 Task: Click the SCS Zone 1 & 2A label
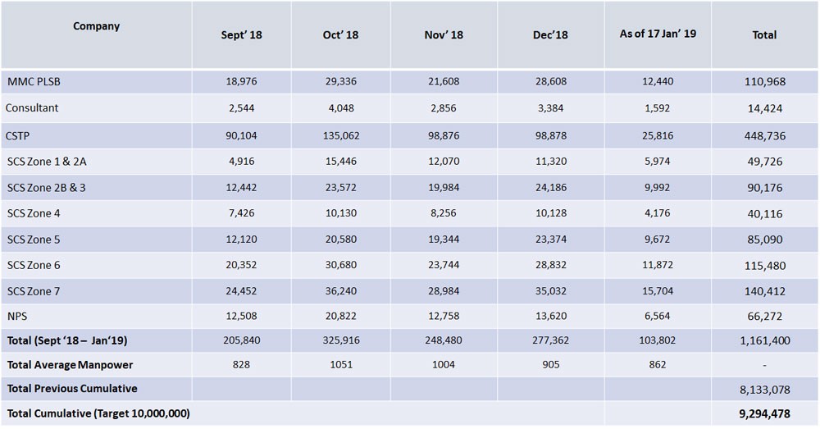coord(48,162)
